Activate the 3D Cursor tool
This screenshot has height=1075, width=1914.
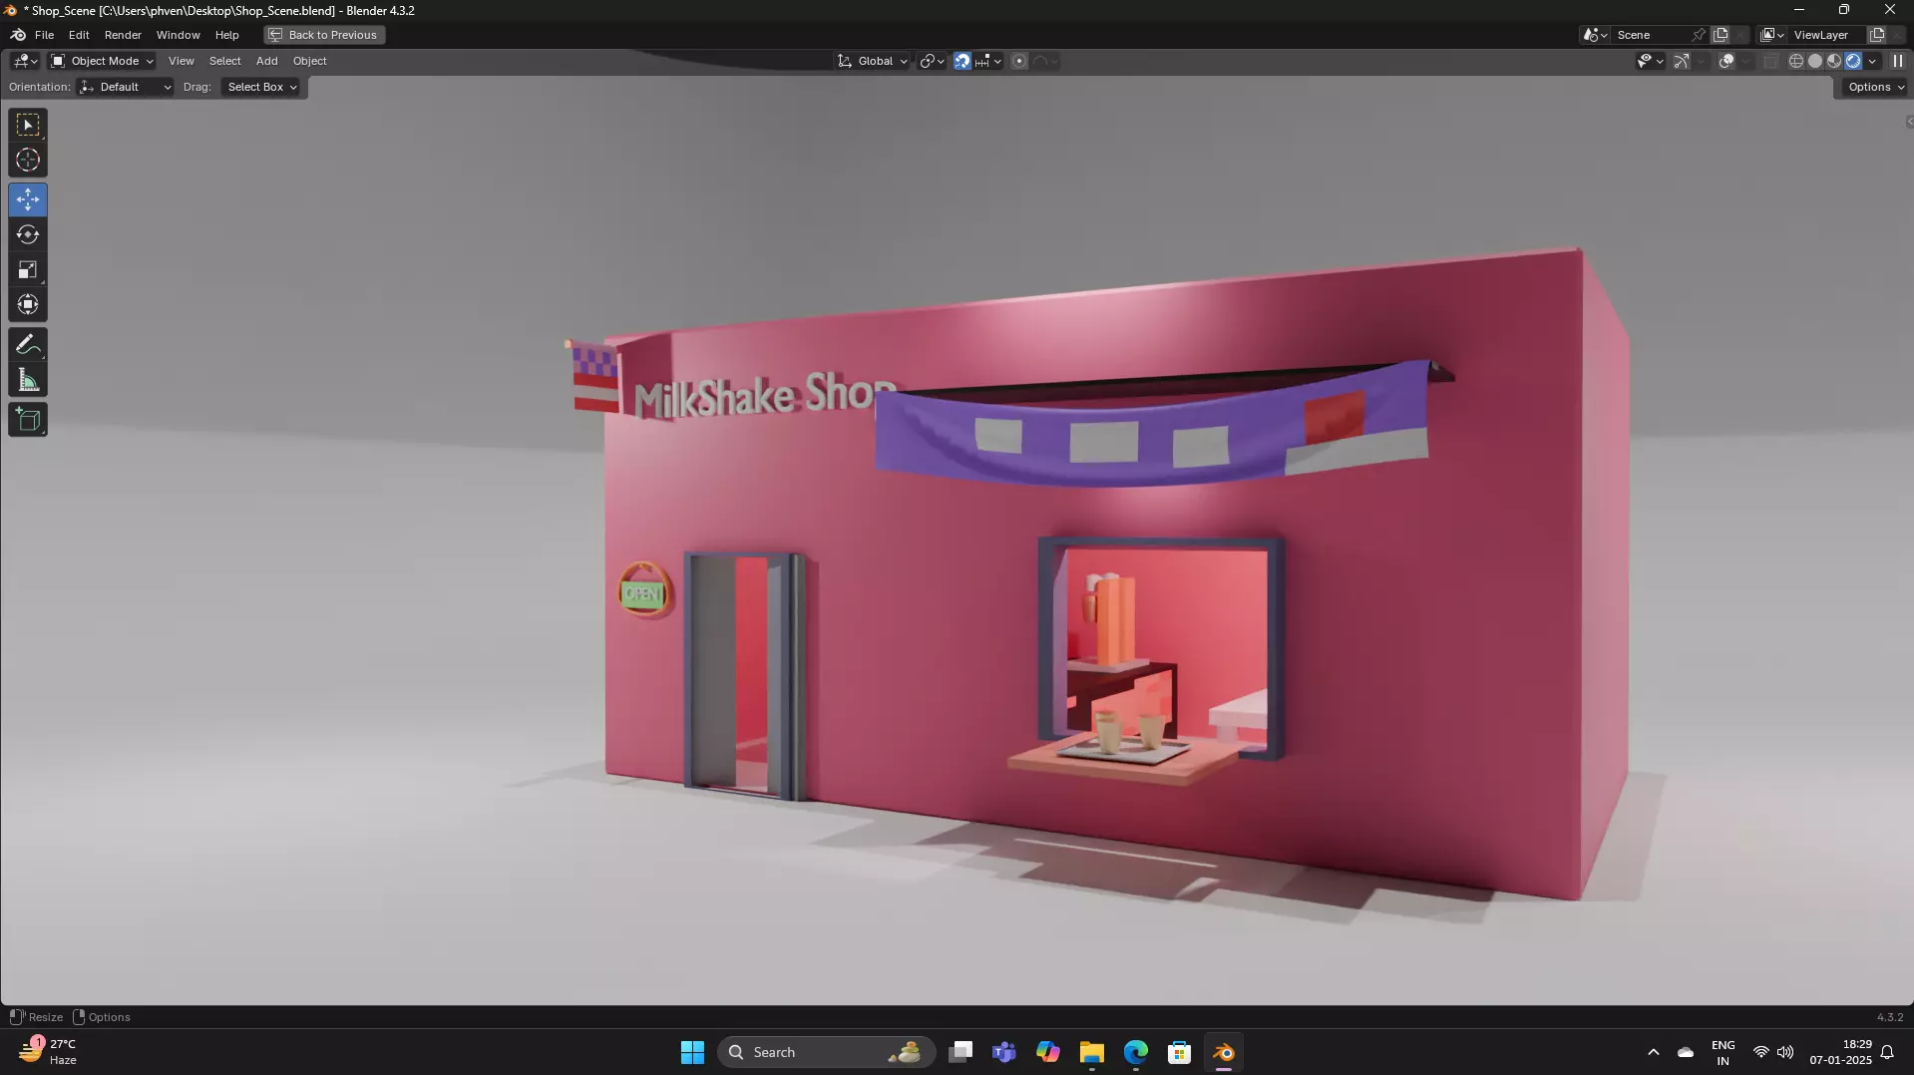pos(28,160)
